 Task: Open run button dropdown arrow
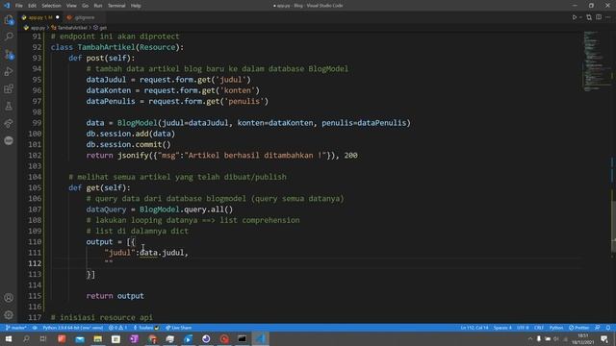pos(581,17)
